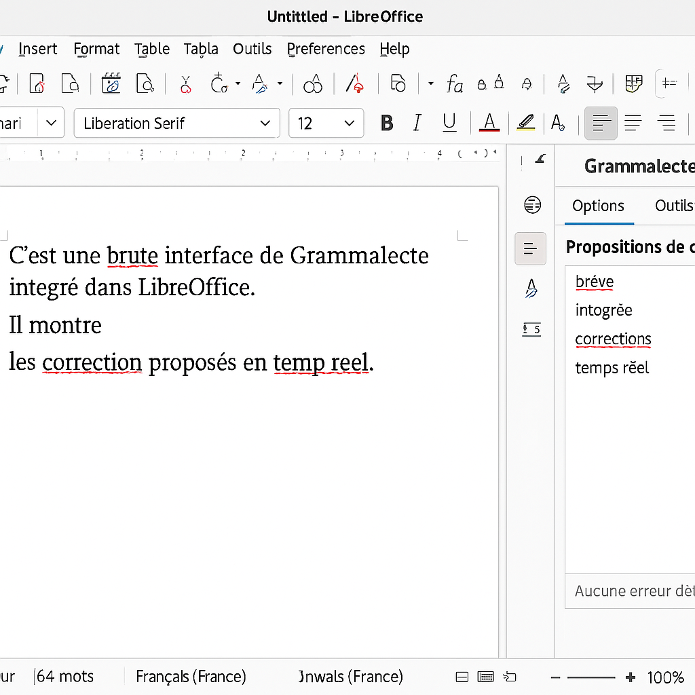Click the sidebar collapse arrow icon
Viewport: 695px width, 695px height.
coord(540,159)
